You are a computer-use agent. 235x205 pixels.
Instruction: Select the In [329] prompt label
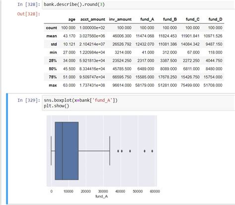point(29,100)
